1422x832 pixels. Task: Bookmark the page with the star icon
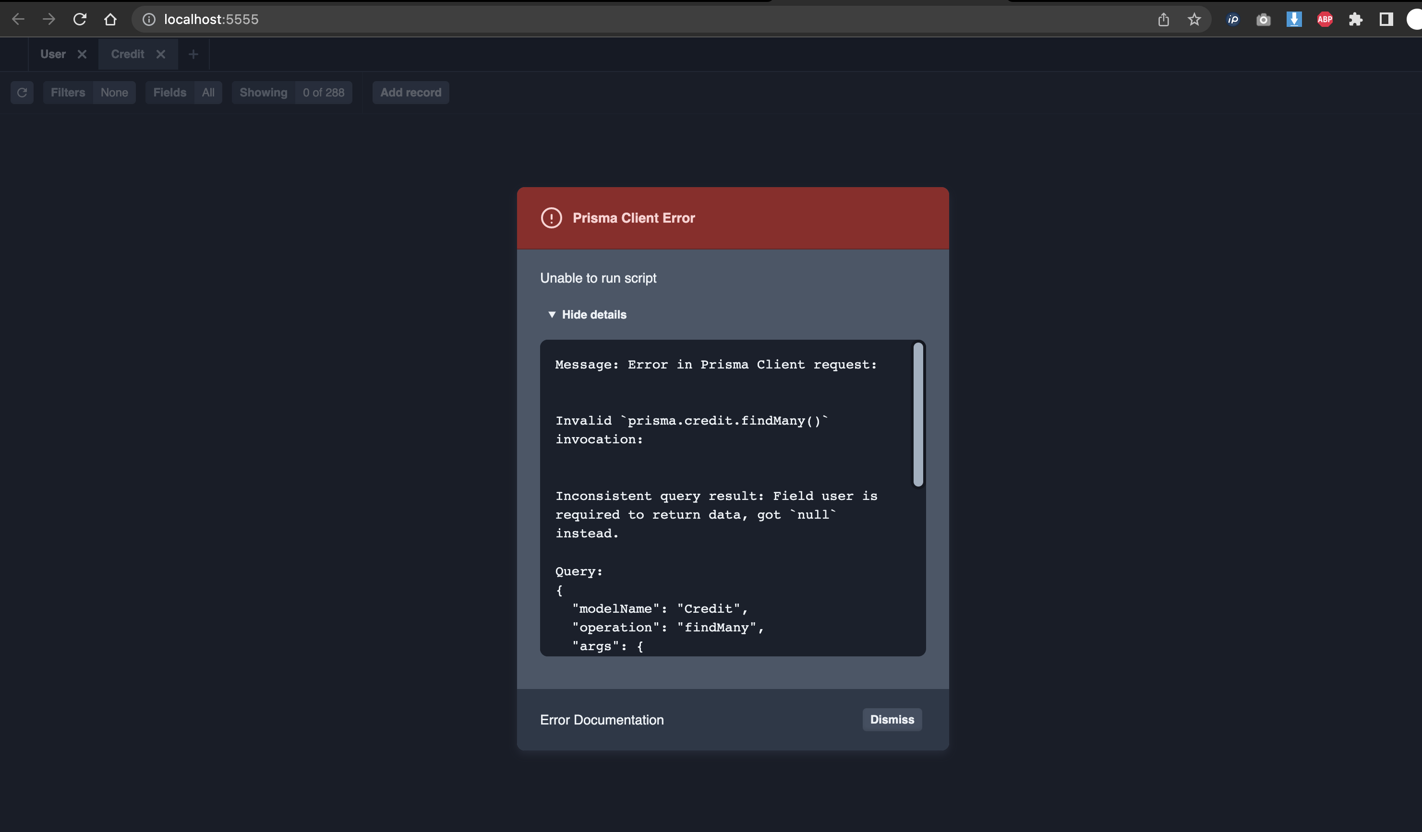[1194, 19]
